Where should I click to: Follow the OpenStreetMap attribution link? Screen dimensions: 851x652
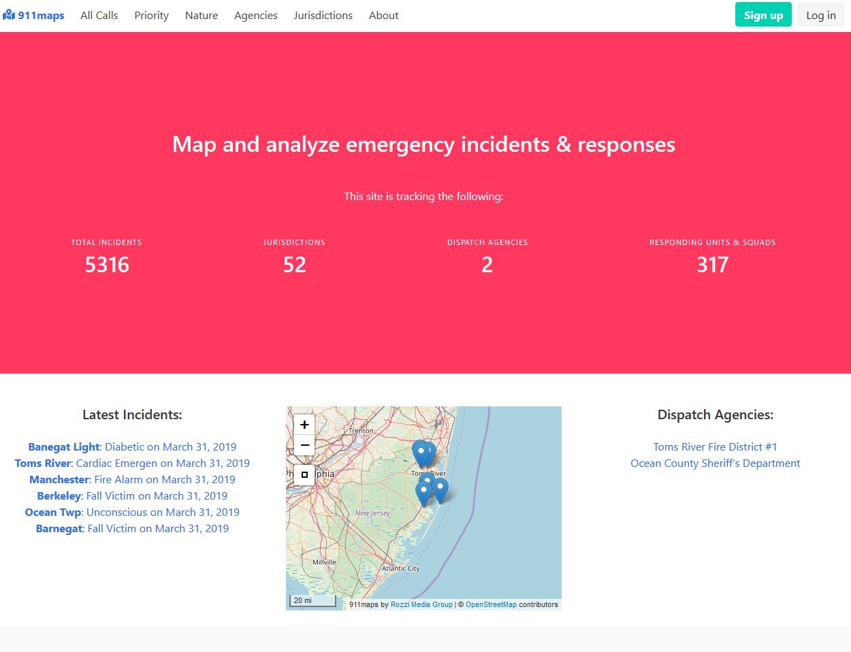click(x=491, y=604)
